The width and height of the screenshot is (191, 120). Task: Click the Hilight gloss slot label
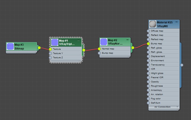point(157,73)
